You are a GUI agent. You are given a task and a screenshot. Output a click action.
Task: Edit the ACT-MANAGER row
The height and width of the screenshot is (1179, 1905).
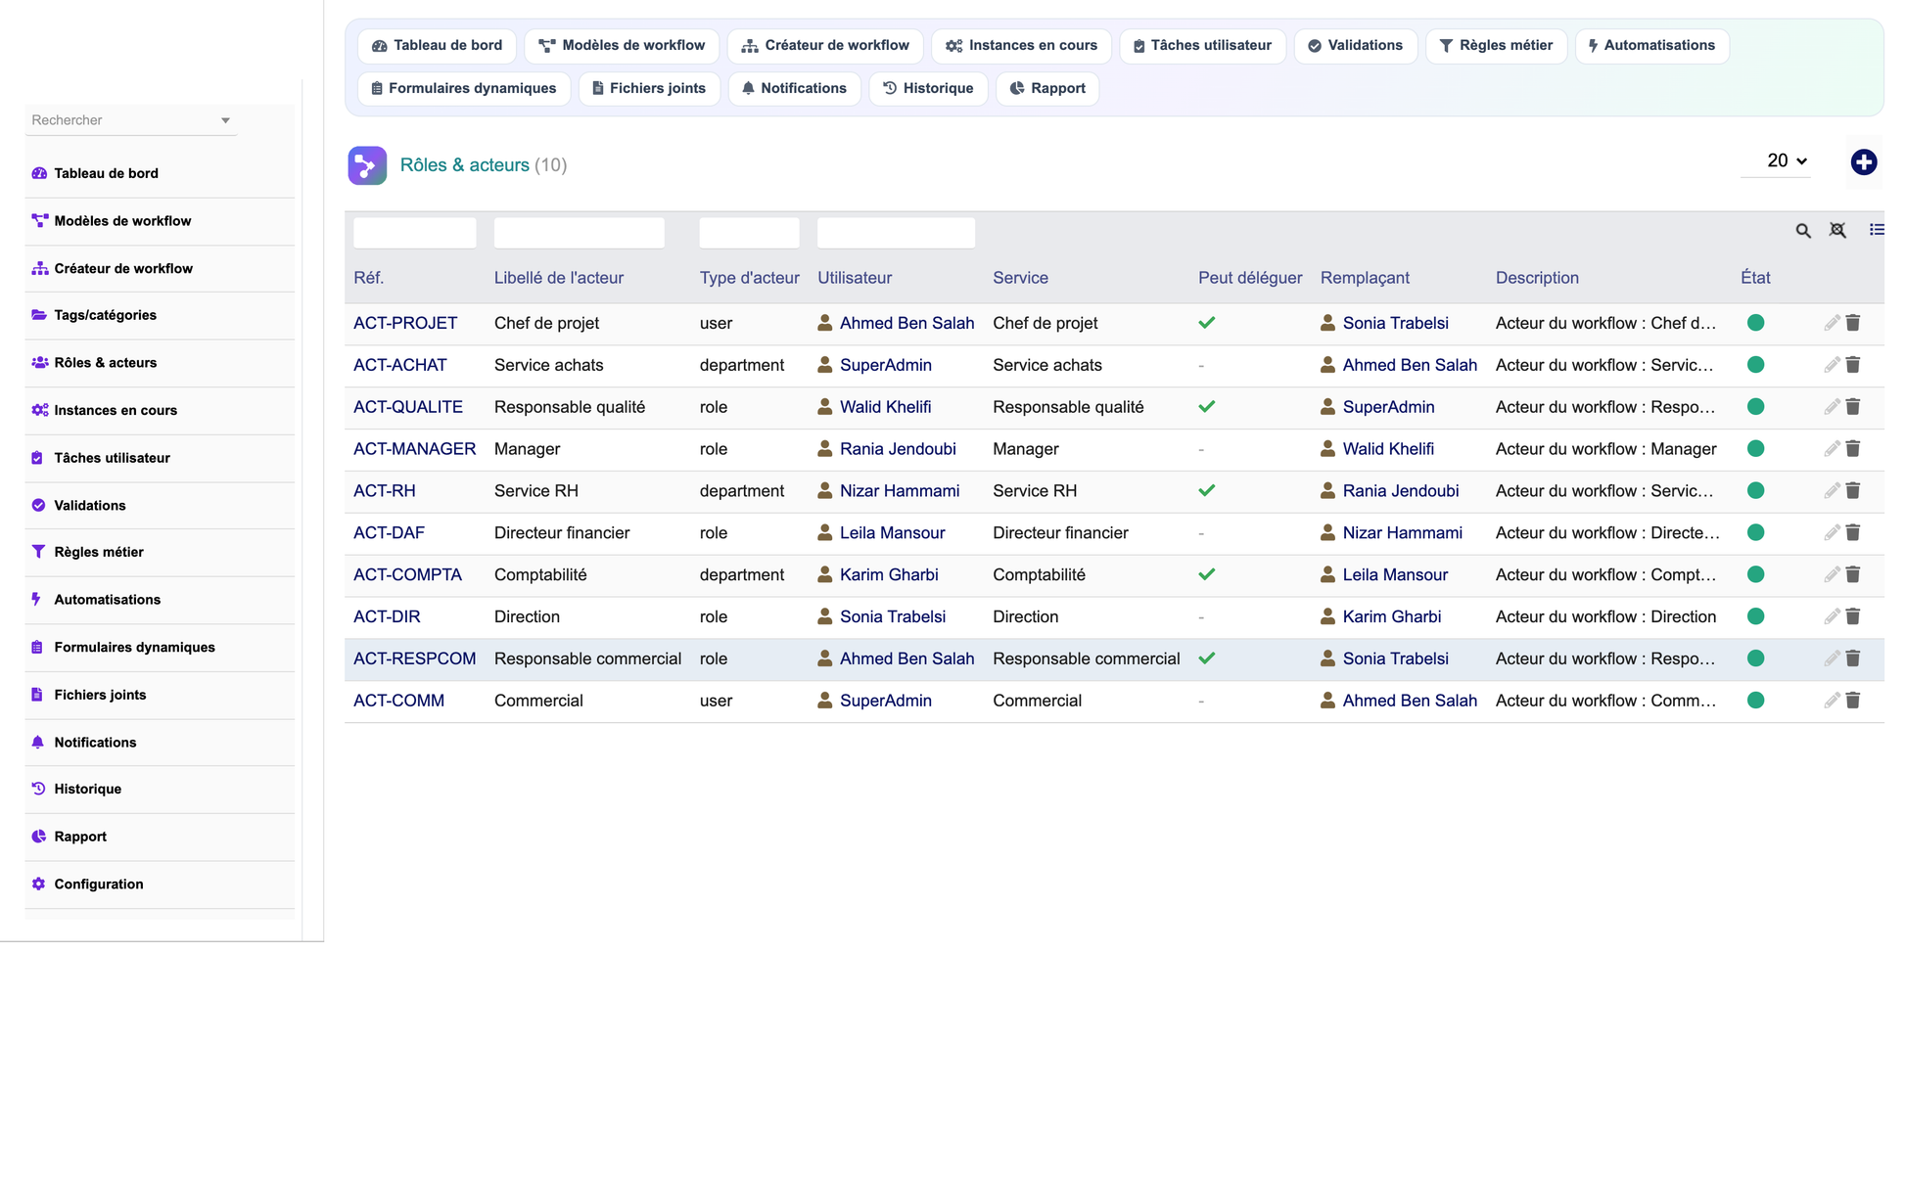click(x=1832, y=449)
